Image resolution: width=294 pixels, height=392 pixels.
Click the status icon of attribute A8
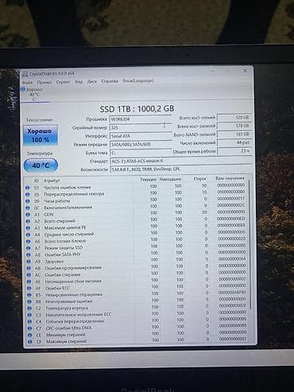tap(29, 255)
